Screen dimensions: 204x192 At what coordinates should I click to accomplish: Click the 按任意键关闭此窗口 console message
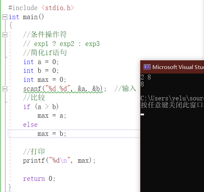tap(172, 105)
